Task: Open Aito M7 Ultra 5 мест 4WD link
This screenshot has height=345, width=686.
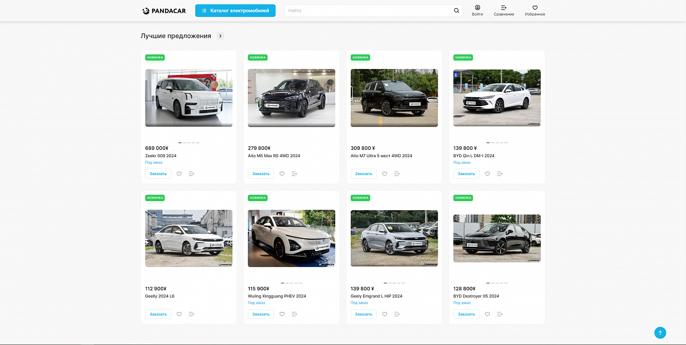Action: coord(381,156)
